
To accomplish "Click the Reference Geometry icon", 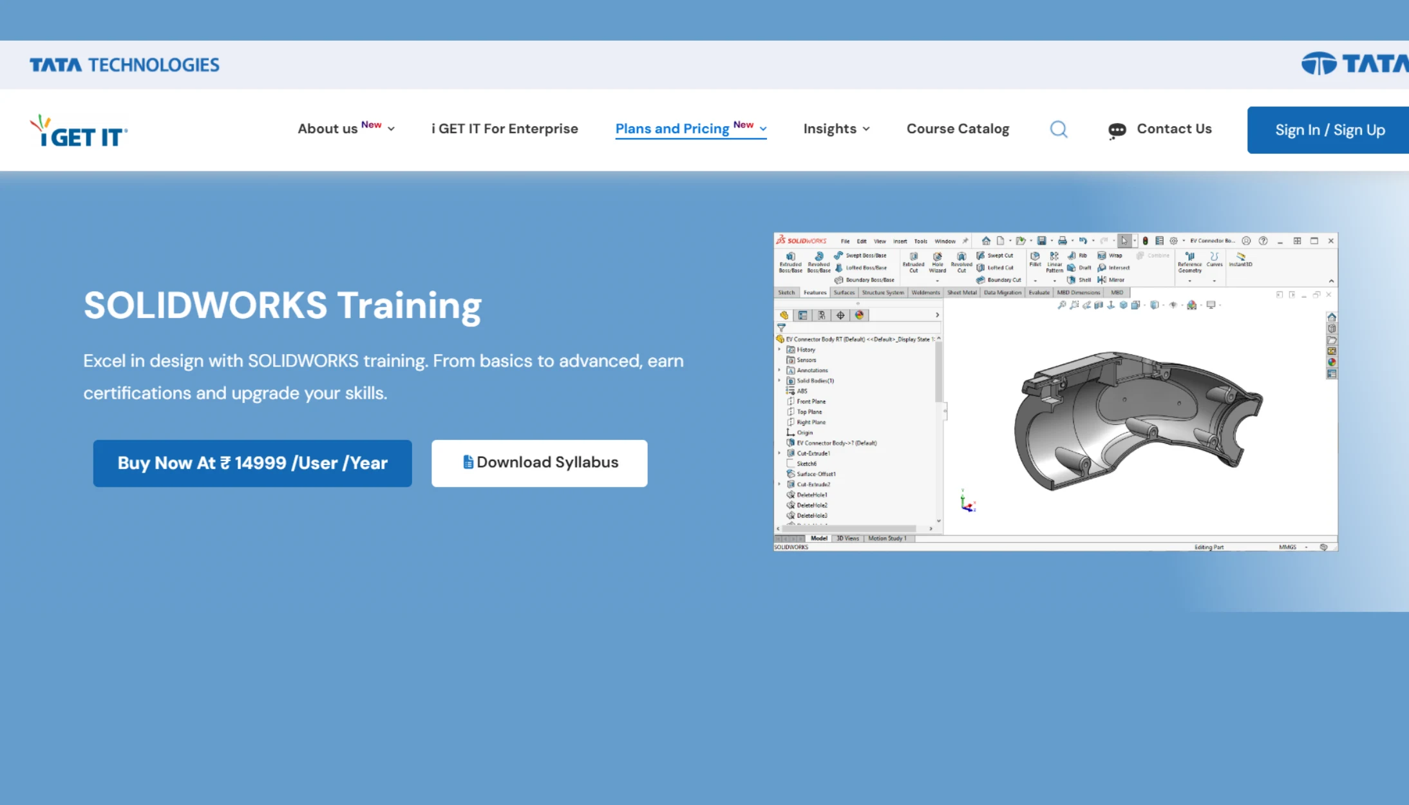I will tap(1189, 257).
